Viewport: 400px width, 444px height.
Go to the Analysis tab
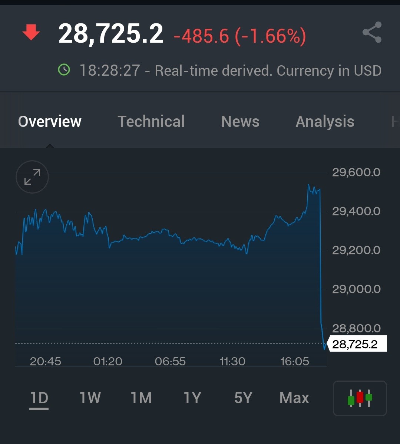point(325,122)
